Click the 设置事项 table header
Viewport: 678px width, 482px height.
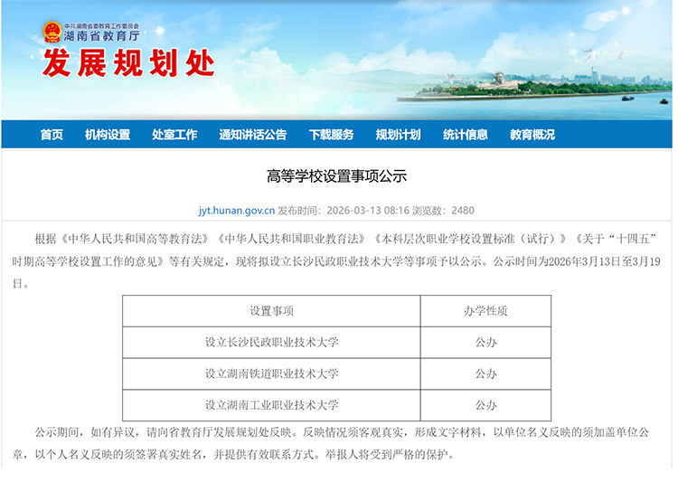271,311
